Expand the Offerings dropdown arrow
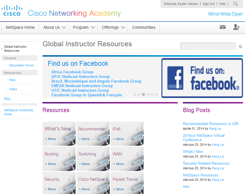Viewport: 245px width, 194px height. pos(123,28)
